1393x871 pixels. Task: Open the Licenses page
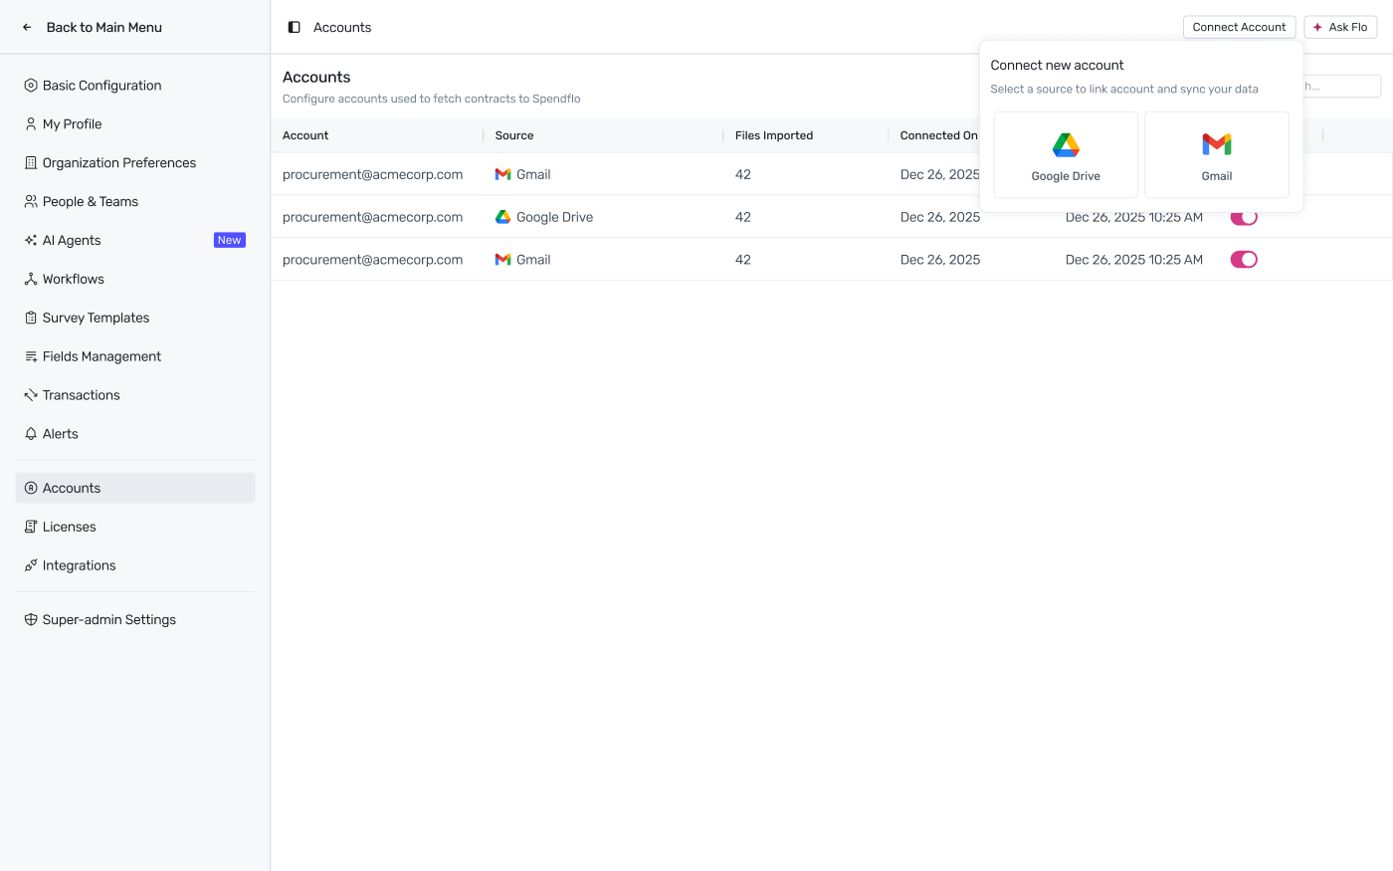[x=135, y=528]
